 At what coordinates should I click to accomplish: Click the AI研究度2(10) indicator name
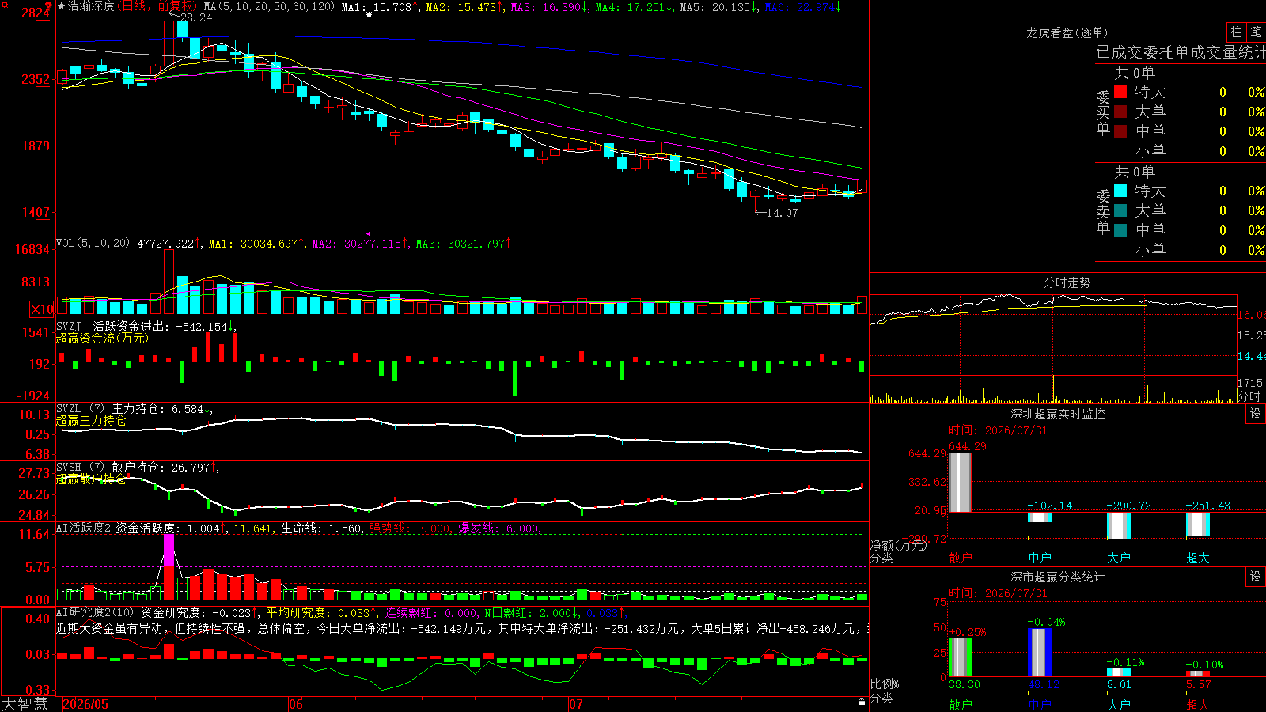point(95,612)
